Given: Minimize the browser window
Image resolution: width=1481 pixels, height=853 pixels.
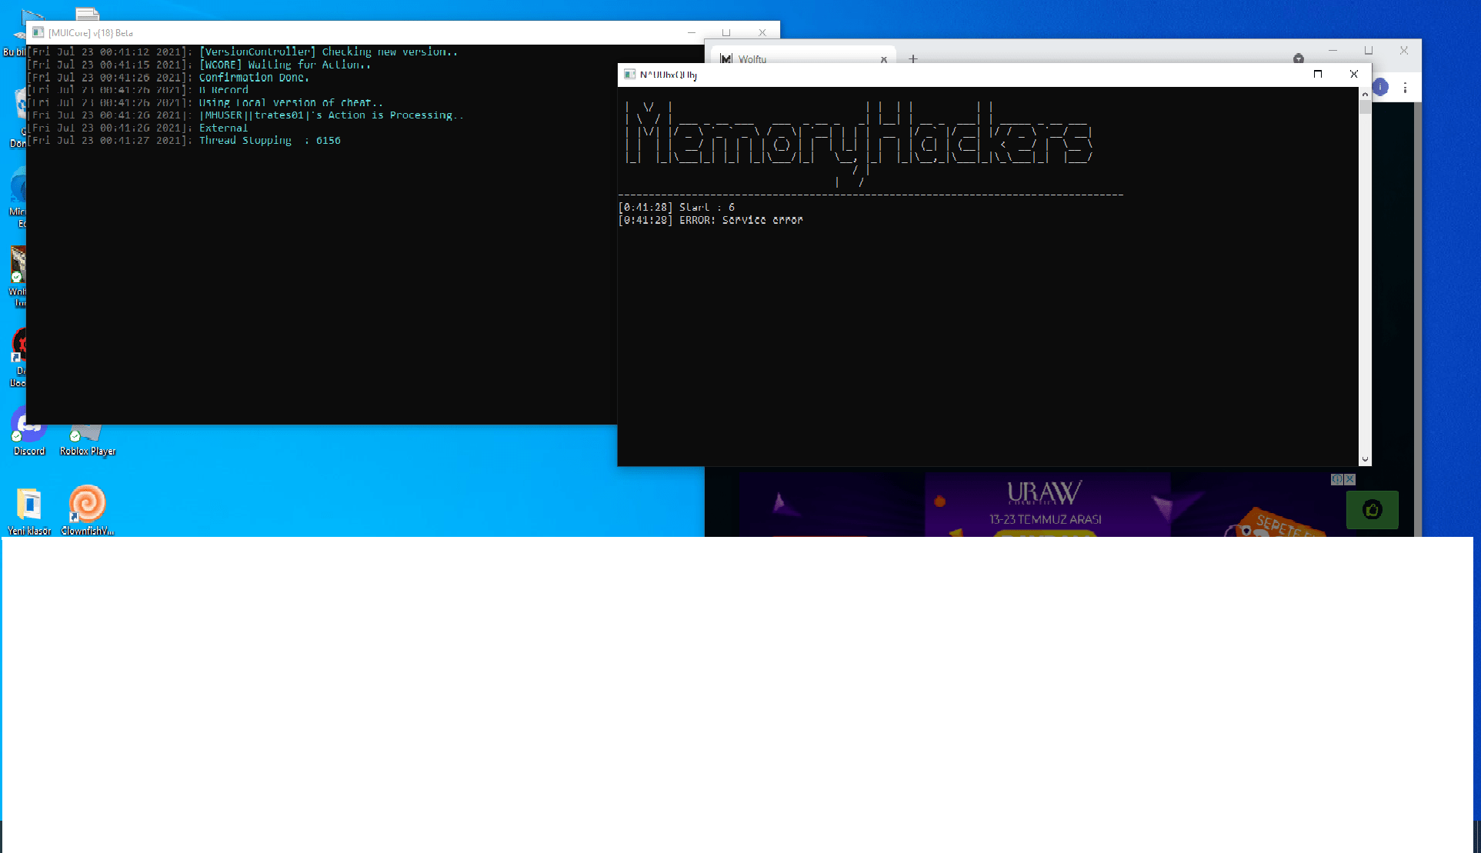Looking at the screenshot, I should point(1333,51).
